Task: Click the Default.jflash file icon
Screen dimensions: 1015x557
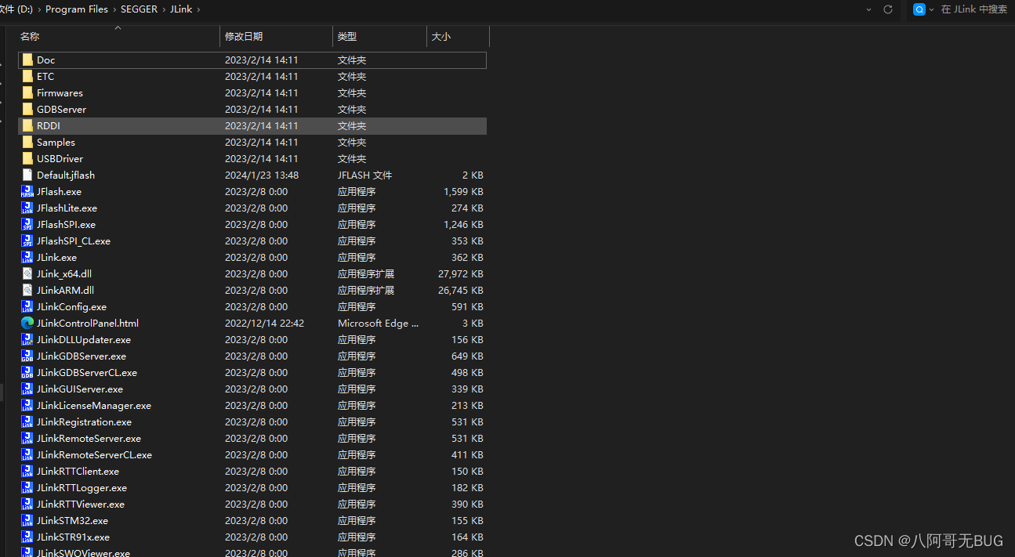Action: point(27,175)
